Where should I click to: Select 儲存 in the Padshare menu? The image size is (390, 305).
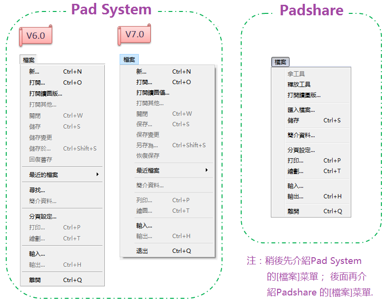[x=293, y=120]
